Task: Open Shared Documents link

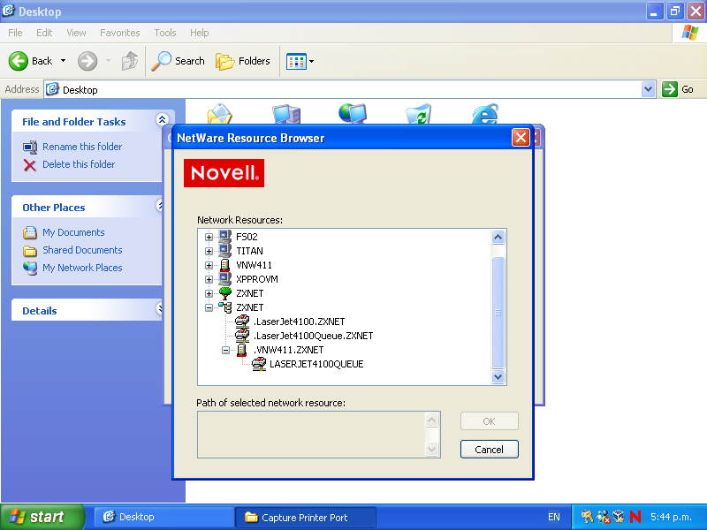Action: point(82,250)
